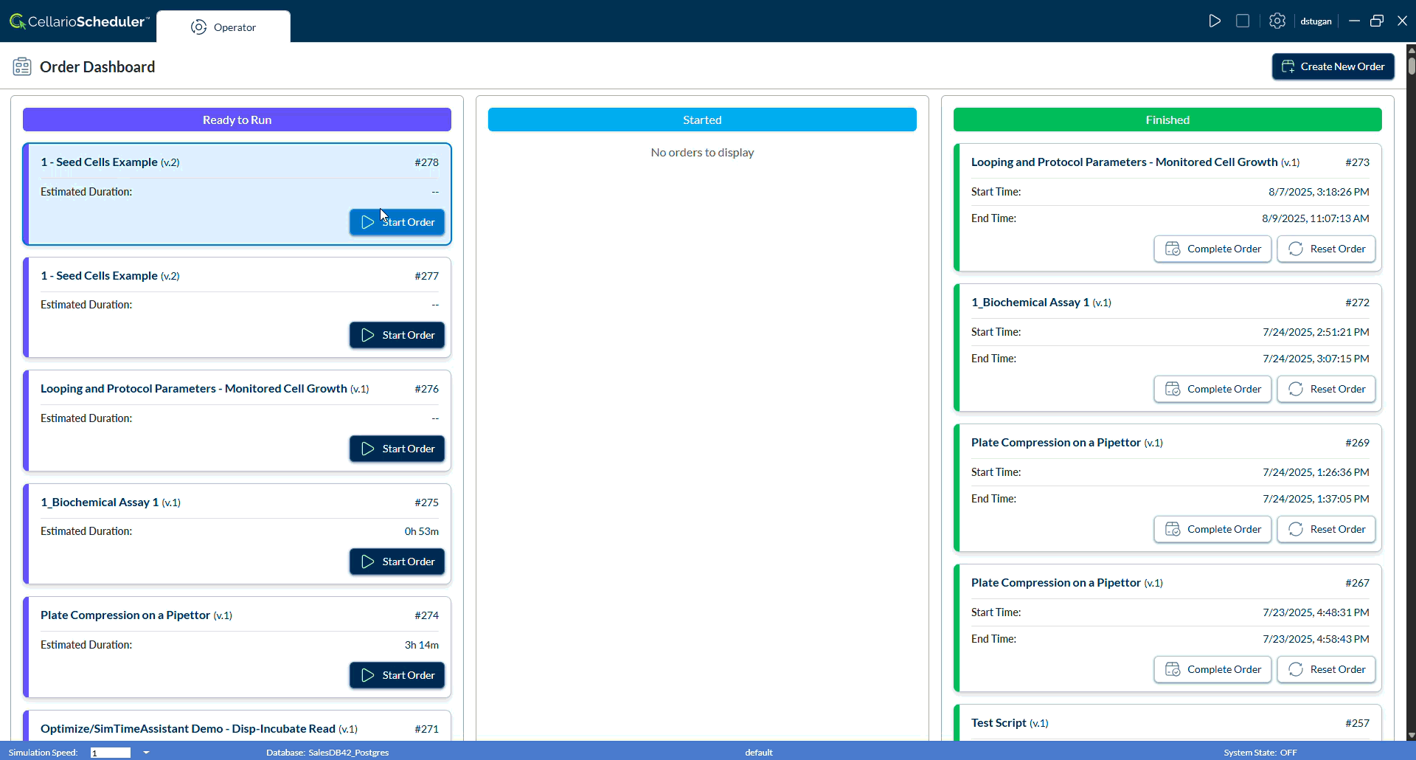Reset the Plate Compression order #269
The image size is (1416, 760).
click(x=1326, y=529)
